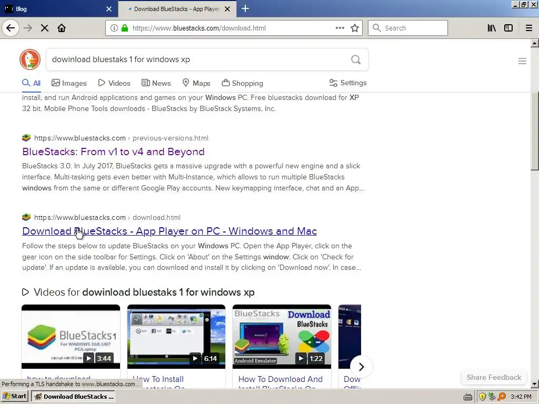Viewport: 539px width, 404px height.
Task: Click the vertical scrollbar thumb
Action: 535,131
